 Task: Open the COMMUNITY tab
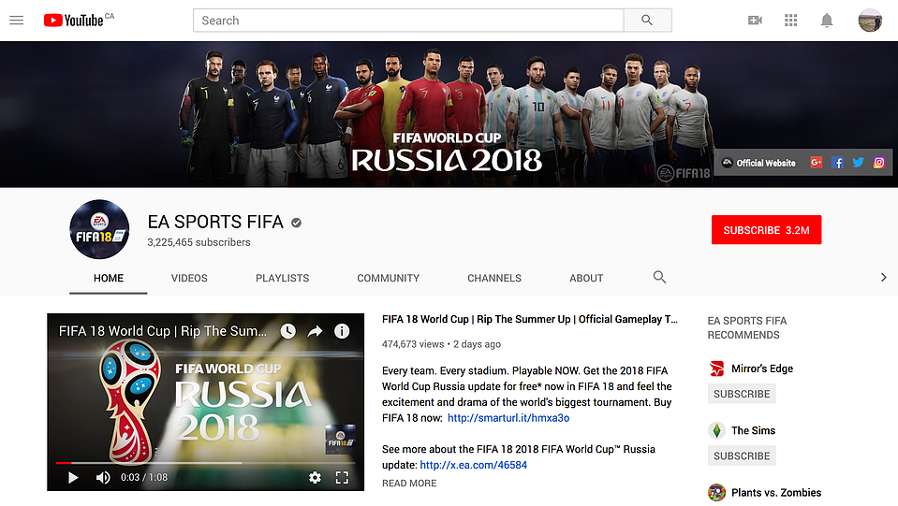[389, 279]
